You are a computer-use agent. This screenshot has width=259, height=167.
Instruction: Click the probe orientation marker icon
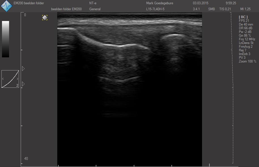pyautogui.click(x=45, y=18)
